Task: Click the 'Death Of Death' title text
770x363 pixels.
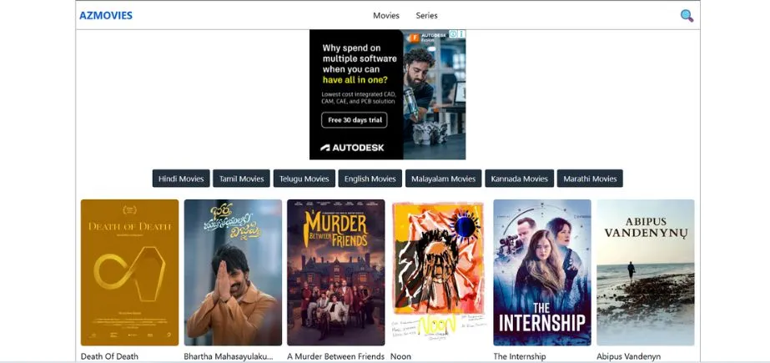Action: click(109, 356)
